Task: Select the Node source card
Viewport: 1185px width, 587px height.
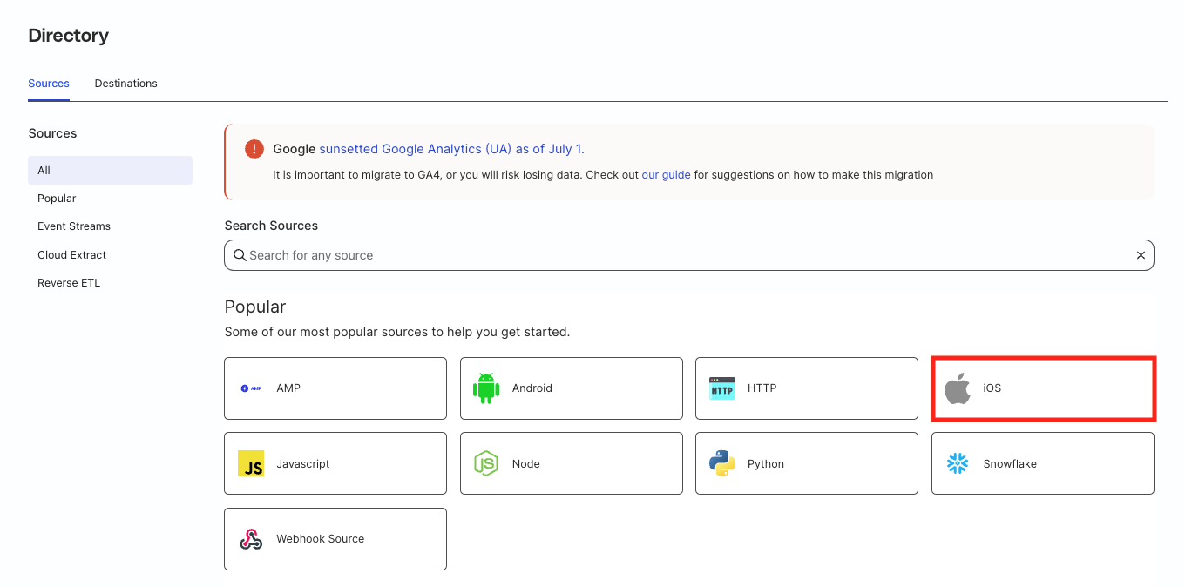Action: coord(572,464)
